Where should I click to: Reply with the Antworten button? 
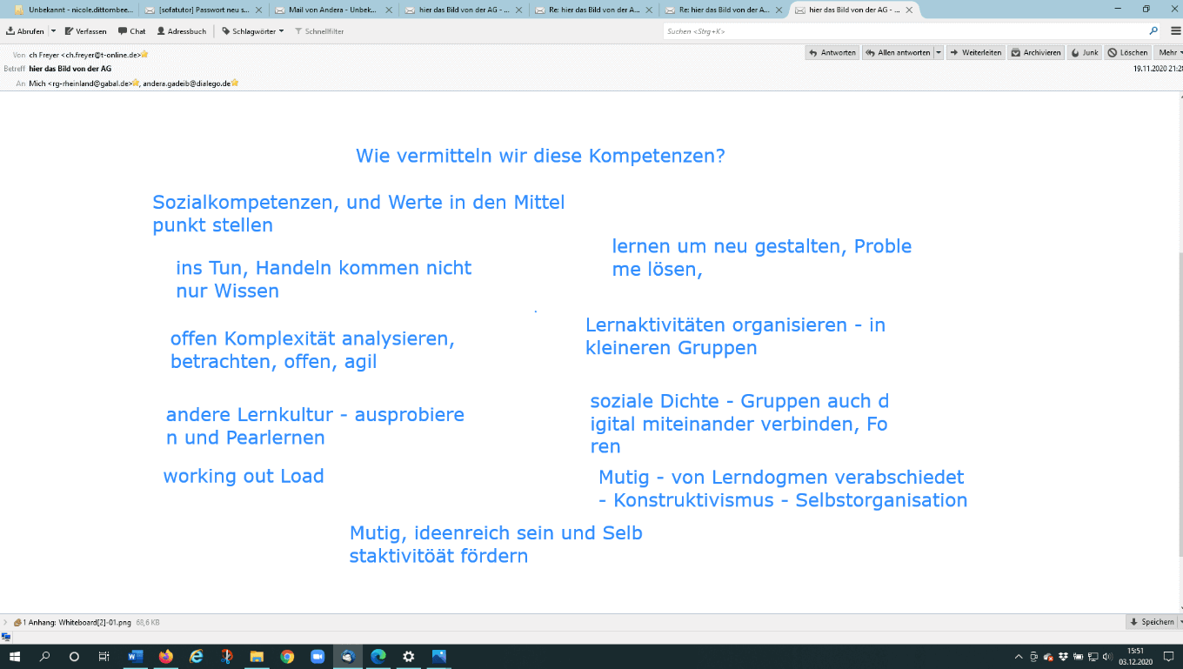pos(832,53)
